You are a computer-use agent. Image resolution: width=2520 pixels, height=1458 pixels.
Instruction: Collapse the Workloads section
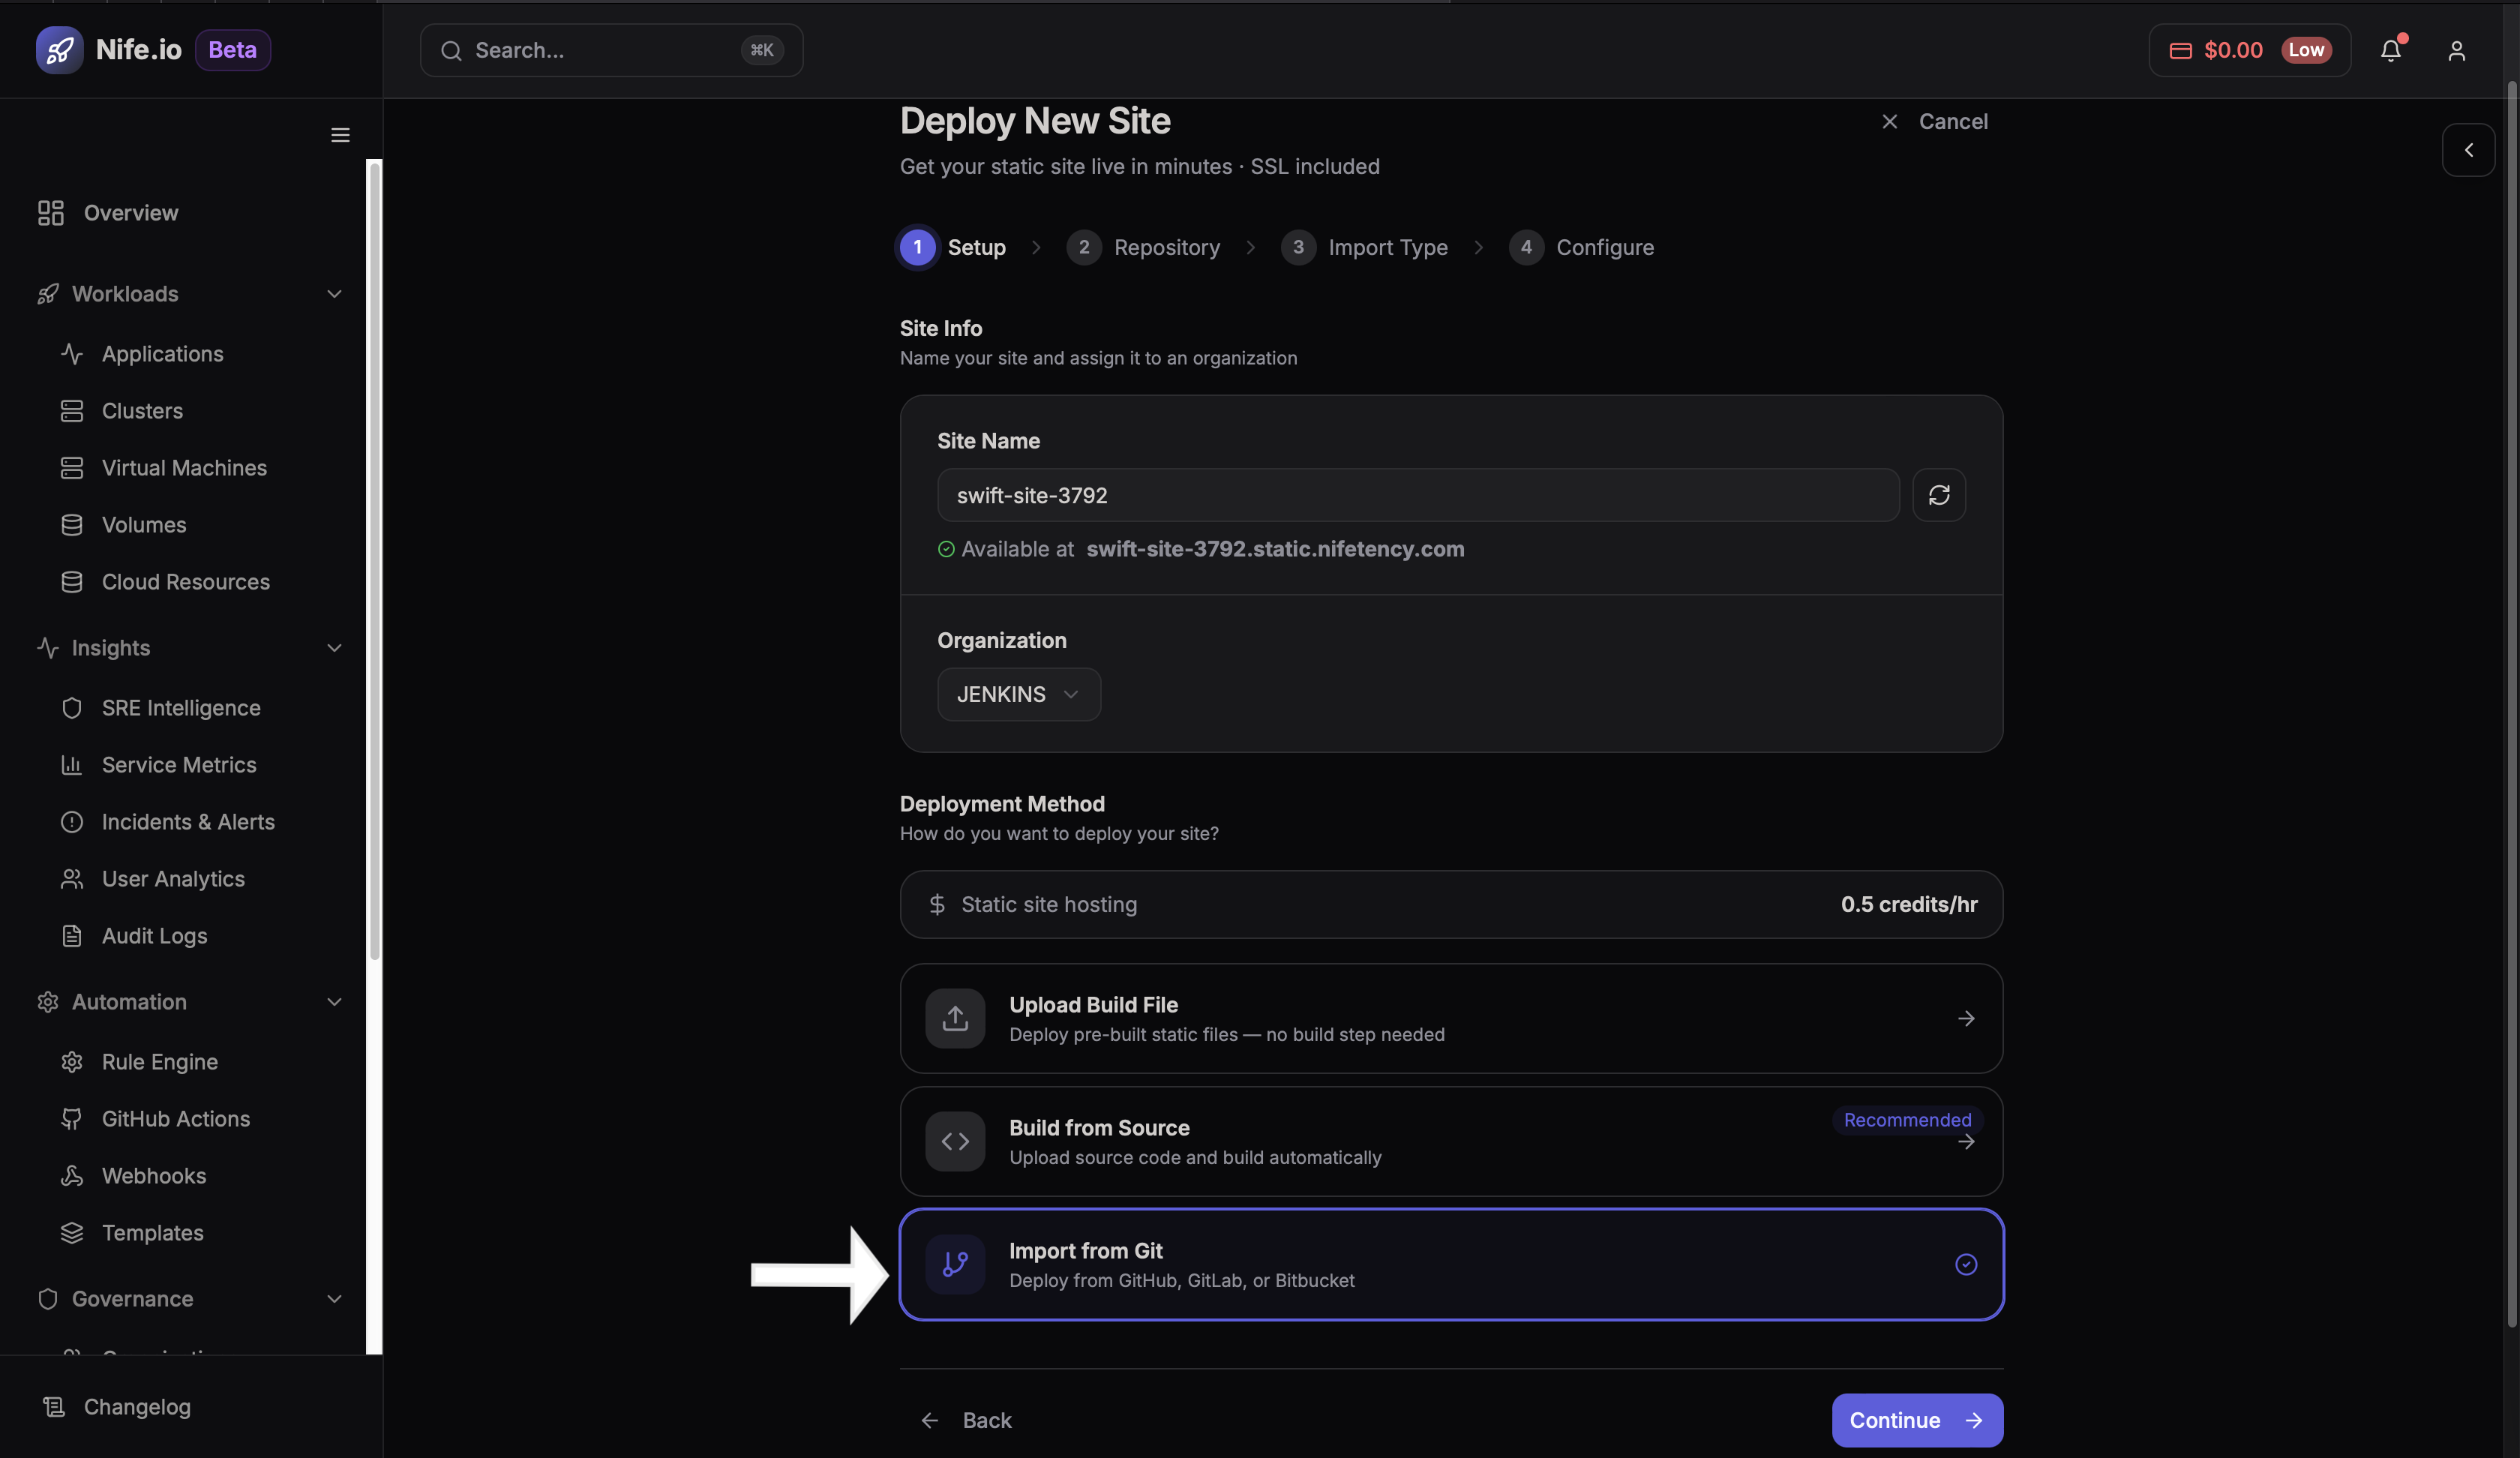tap(334, 294)
